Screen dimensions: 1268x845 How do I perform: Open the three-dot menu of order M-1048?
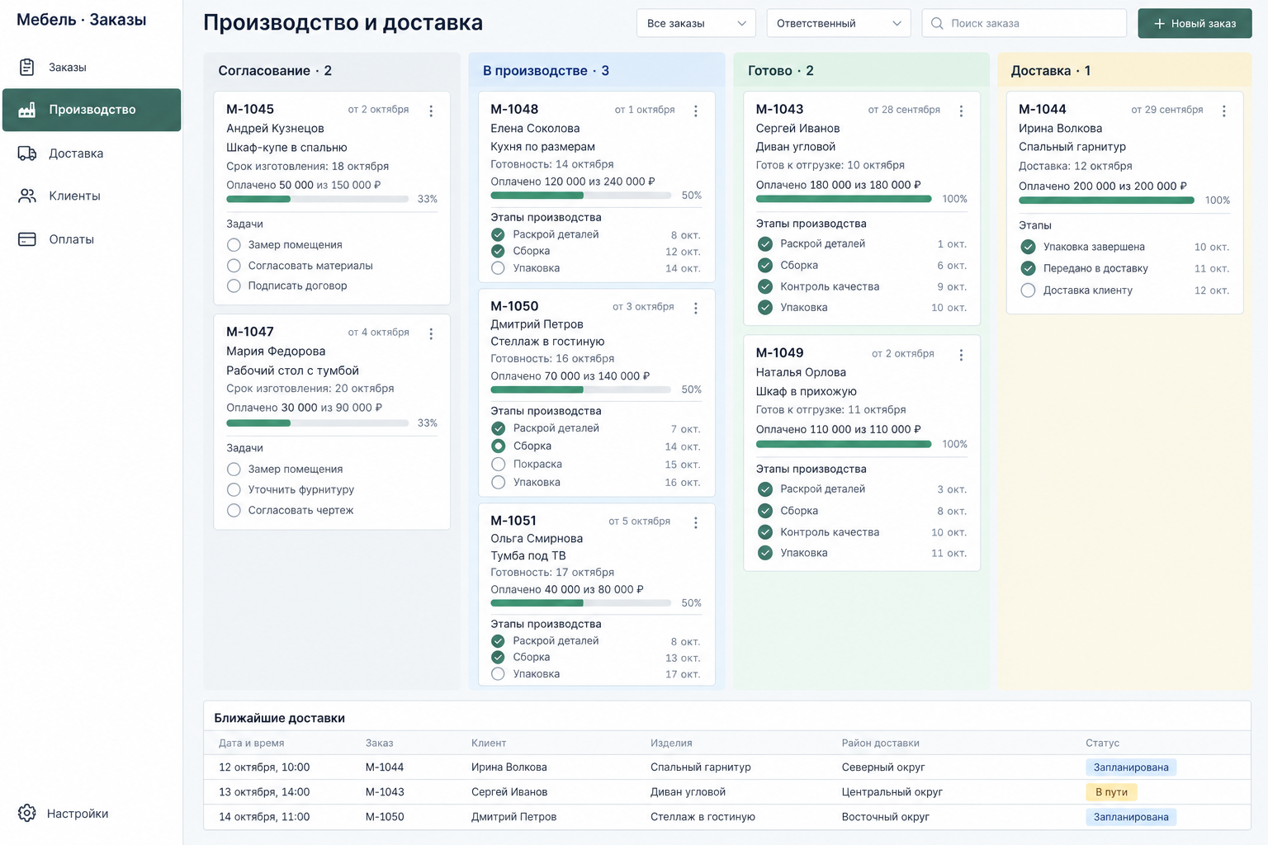coord(696,111)
